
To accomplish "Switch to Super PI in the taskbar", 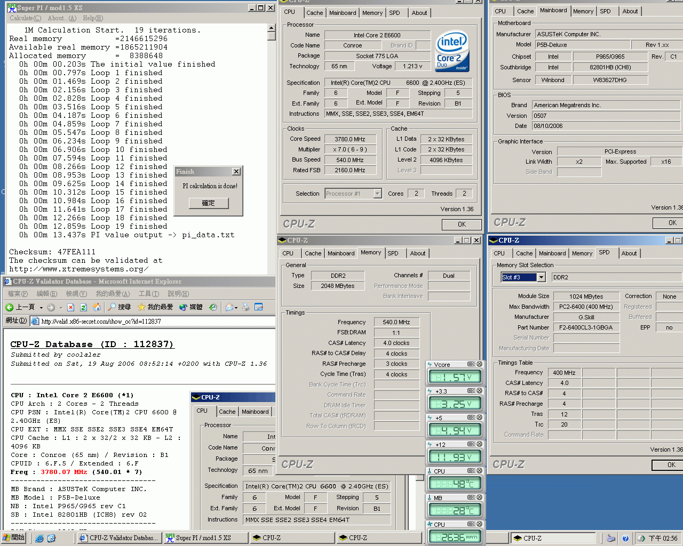I will pyautogui.click(x=205, y=538).
